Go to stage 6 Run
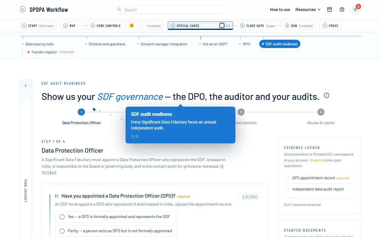The width and height of the screenshot is (380, 237). [299, 26]
